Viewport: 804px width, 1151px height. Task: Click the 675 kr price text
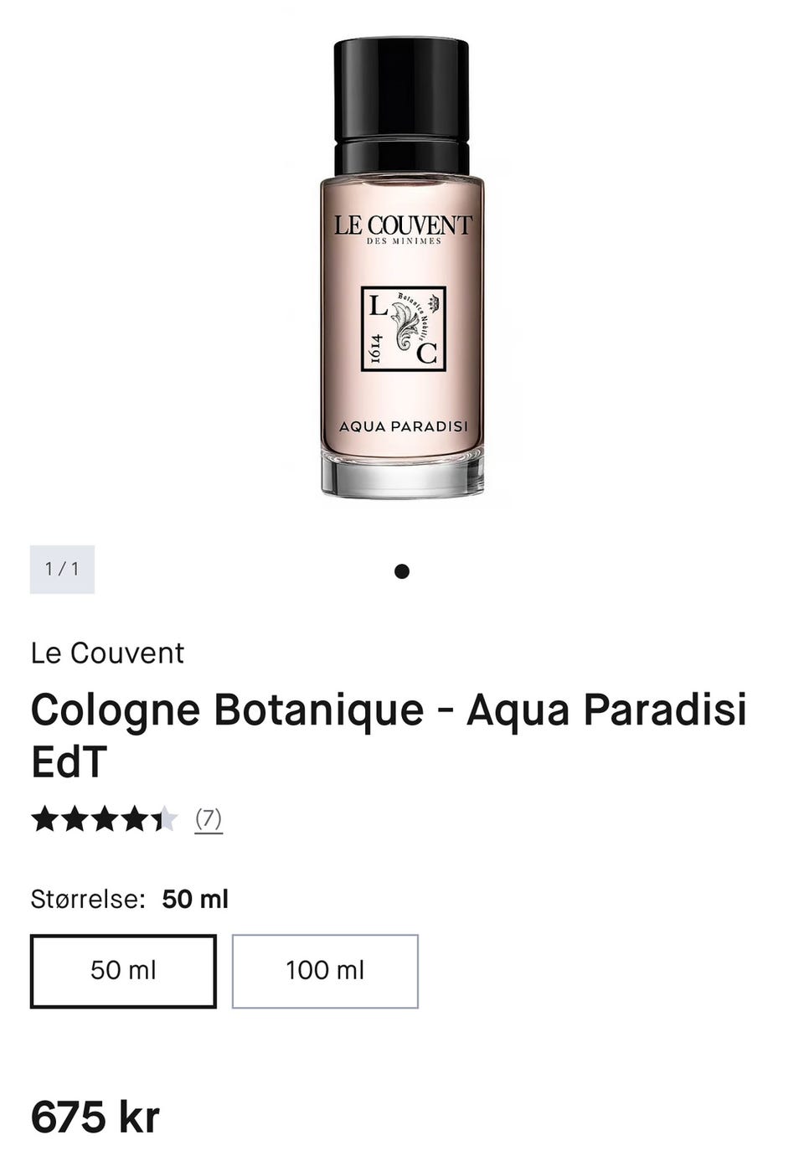tap(95, 1117)
